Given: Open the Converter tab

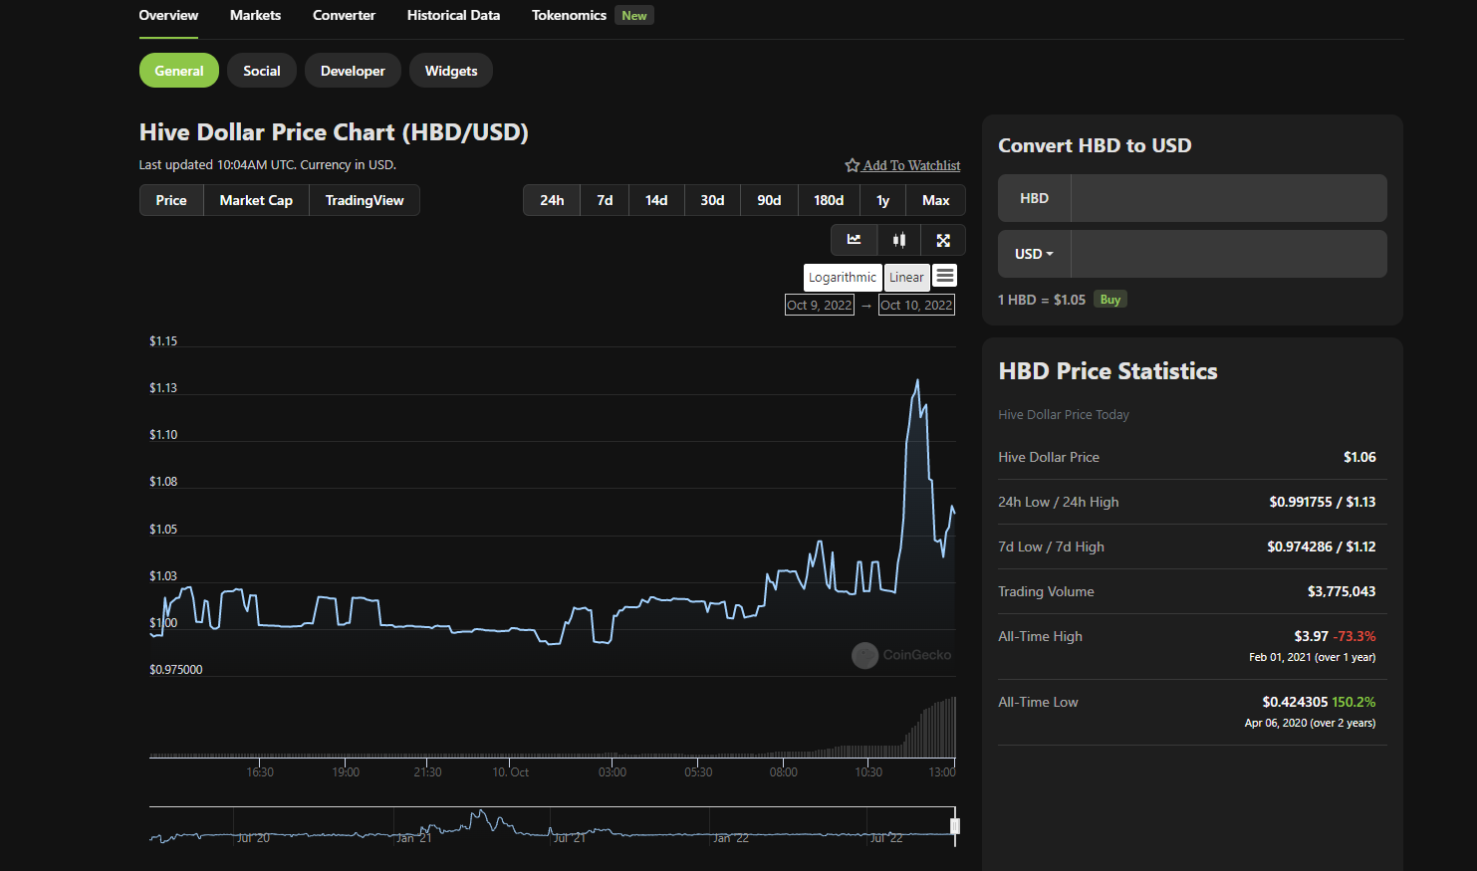Looking at the screenshot, I should (344, 15).
